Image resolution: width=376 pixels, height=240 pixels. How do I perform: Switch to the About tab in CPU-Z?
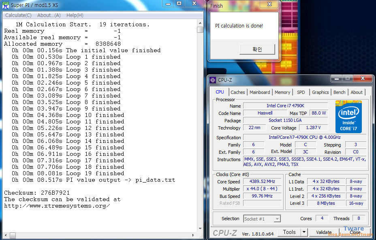(357, 92)
